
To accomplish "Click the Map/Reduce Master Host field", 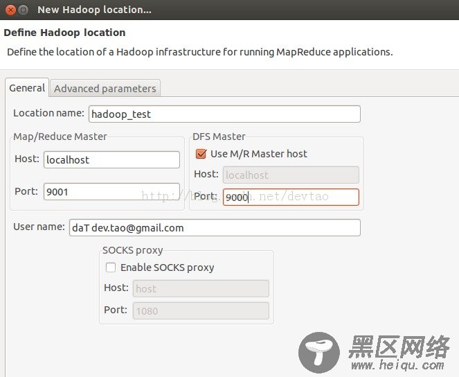I will pos(111,159).
